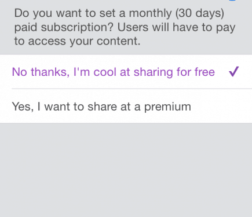Enable premium sharing option row

(x=126, y=106)
